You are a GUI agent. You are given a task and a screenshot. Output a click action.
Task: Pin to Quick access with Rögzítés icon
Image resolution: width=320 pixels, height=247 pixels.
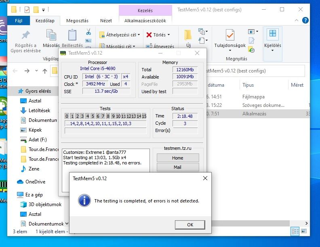26,35
